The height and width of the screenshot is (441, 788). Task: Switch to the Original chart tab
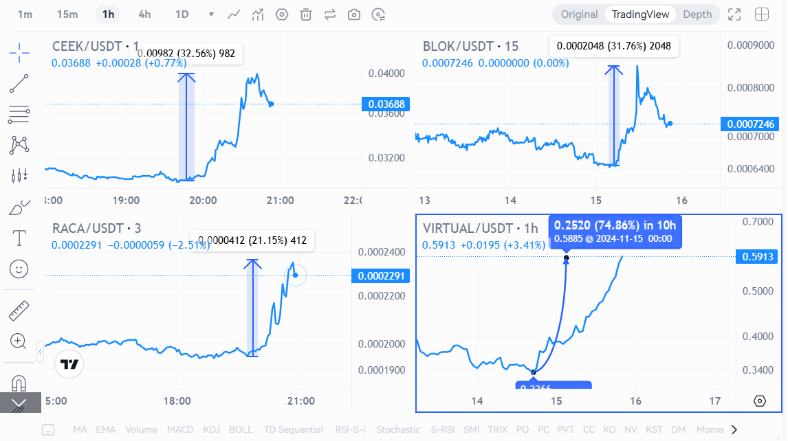point(579,14)
